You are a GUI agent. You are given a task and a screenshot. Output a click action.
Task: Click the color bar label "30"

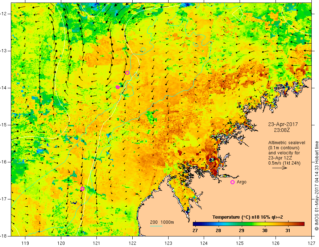click(265, 231)
